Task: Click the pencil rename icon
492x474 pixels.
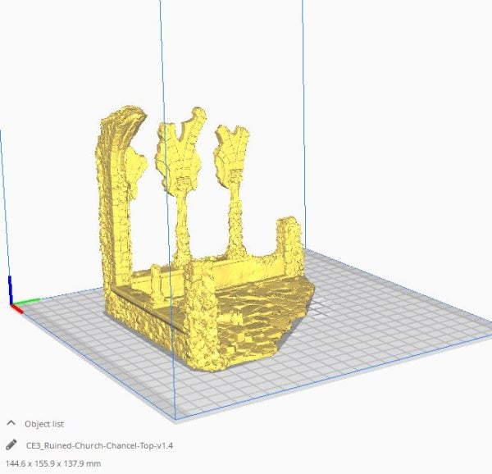Action: (x=11, y=445)
